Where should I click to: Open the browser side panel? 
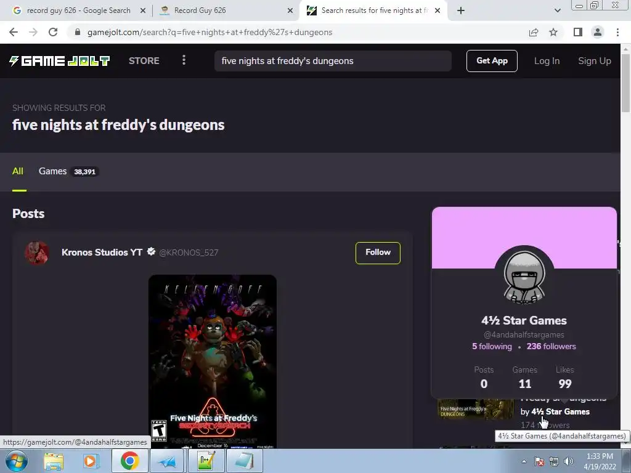coord(578,32)
